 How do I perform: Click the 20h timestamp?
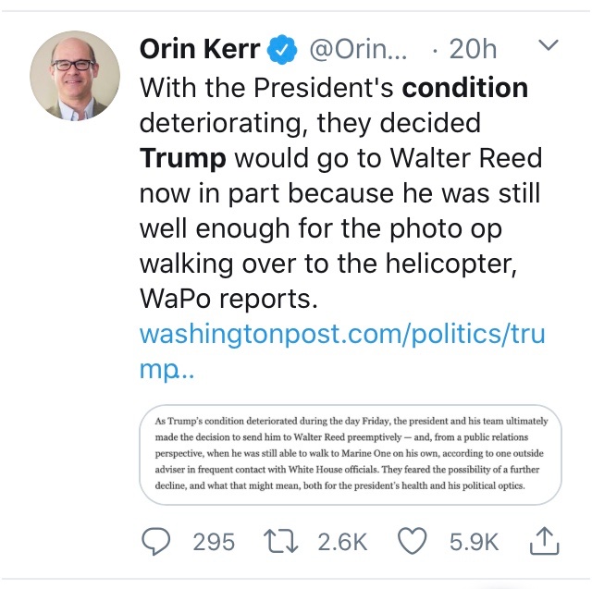(472, 49)
